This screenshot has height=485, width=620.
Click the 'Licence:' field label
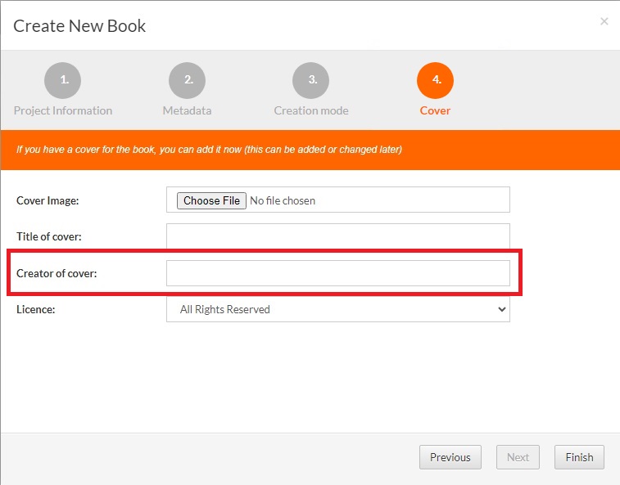coord(36,309)
